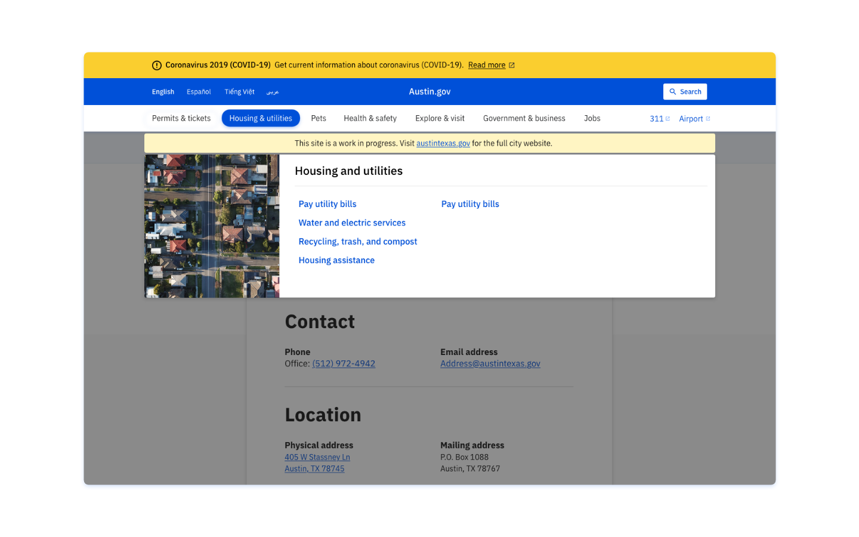859x537 pixels.
Task: Click the external link icon after Read more
Action: [x=511, y=66]
